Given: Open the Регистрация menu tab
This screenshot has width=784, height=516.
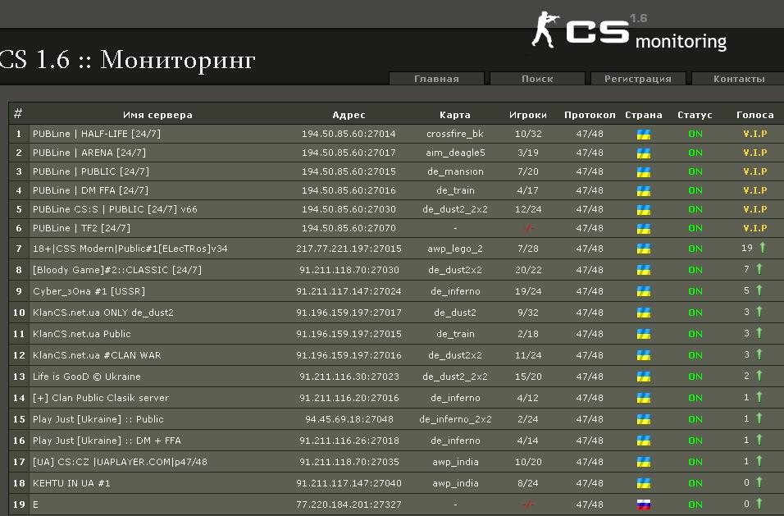Looking at the screenshot, I should pos(638,79).
